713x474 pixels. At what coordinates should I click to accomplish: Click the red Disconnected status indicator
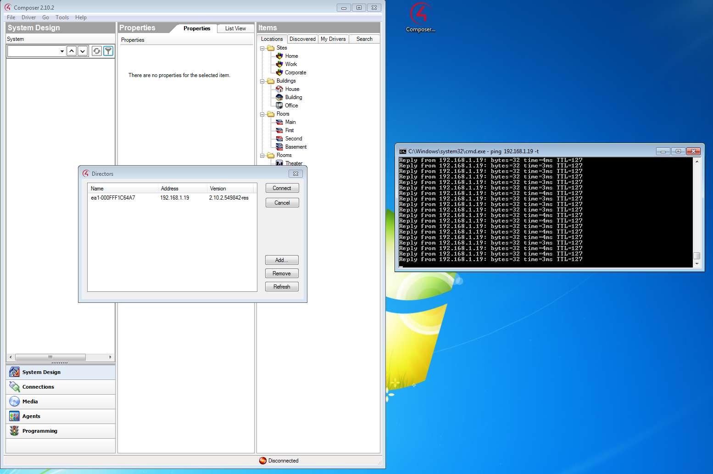pyautogui.click(x=262, y=461)
